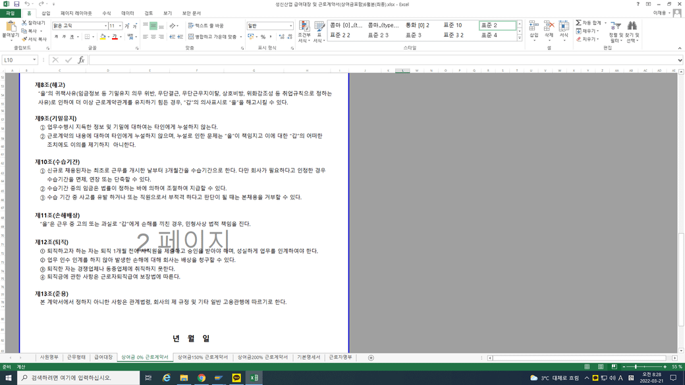Image resolution: width=685 pixels, height=385 pixels.
Task: Open the font name dropdown (맑은 고딕)
Action: (105, 26)
